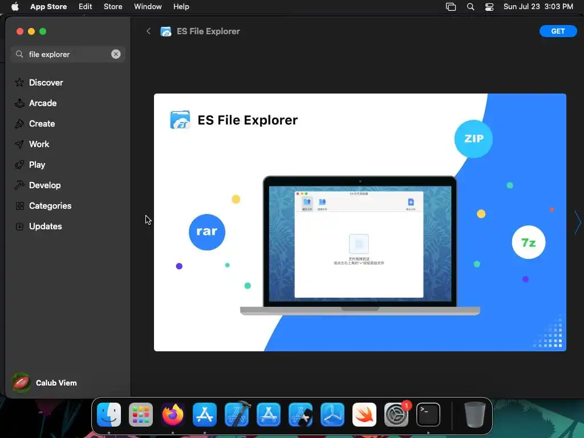Click the Work paper plane icon

pos(19,144)
